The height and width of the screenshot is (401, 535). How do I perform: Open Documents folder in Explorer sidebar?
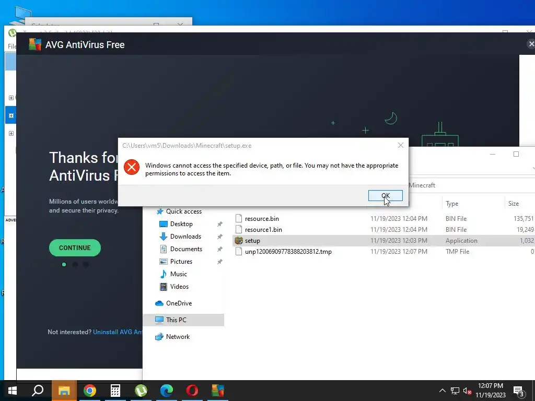tap(186, 249)
